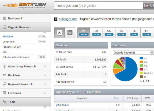Expand Facebook section arrow
The image size is (154, 111).
click(45, 93)
